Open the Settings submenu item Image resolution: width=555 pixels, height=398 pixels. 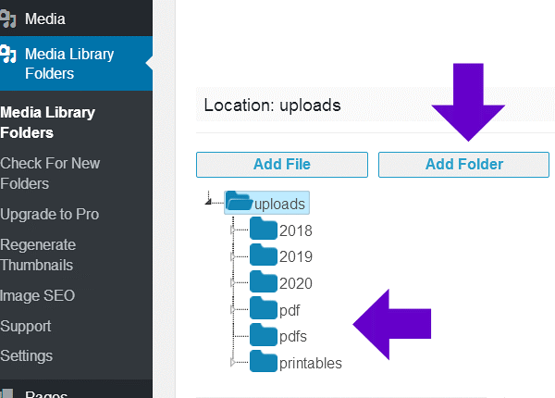pyautogui.click(x=27, y=355)
